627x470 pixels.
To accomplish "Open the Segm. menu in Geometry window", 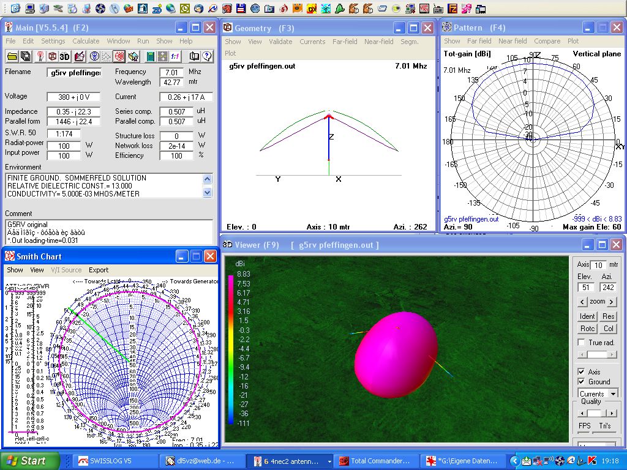I will (x=410, y=41).
